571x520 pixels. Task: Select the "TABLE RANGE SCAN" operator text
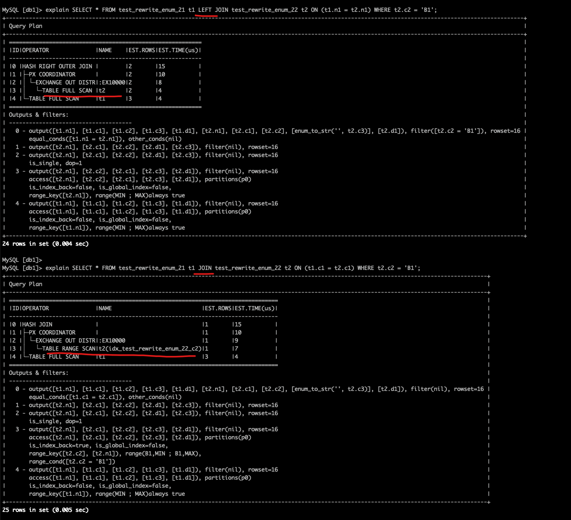coord(69,349)
